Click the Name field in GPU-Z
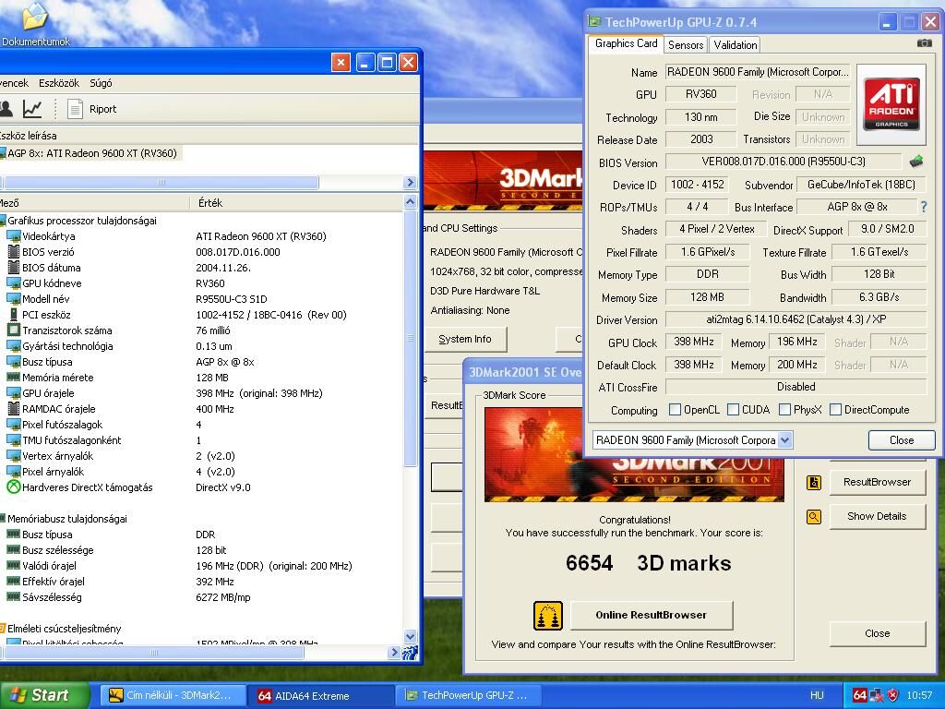This screenshot has width=945, height=709. (758, 72)
